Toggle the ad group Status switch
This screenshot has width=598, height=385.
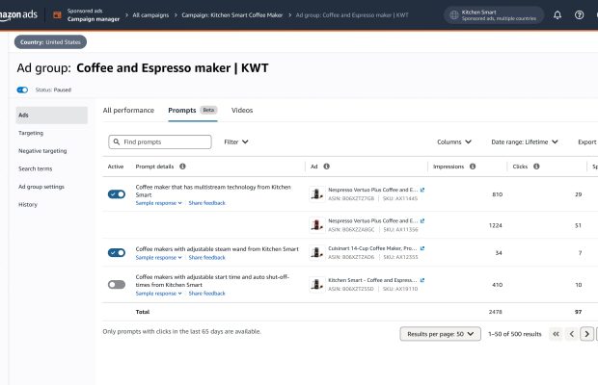coord(22,90)
